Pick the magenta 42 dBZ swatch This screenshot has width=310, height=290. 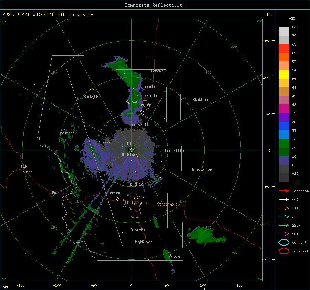[284, 109]
